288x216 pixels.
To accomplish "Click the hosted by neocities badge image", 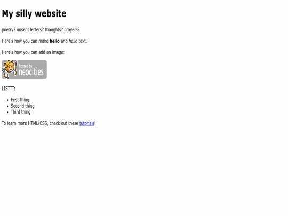I will tap(24, 69).
